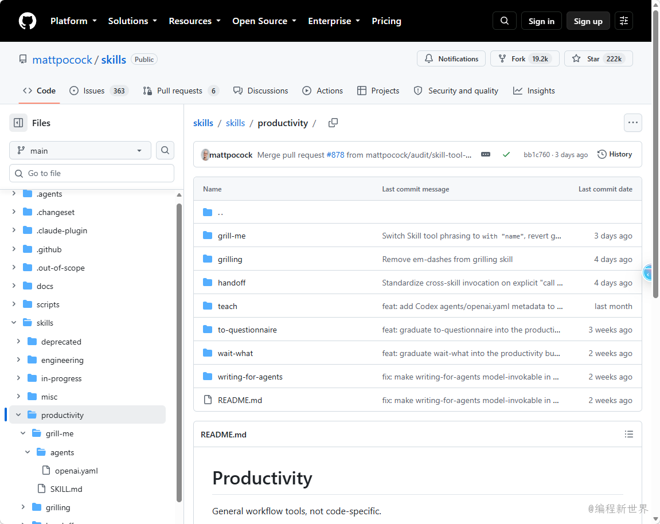This screenshot has width=660, height=524.
Task: Collapse the productivity folder chevron
Action: [18, 414]
